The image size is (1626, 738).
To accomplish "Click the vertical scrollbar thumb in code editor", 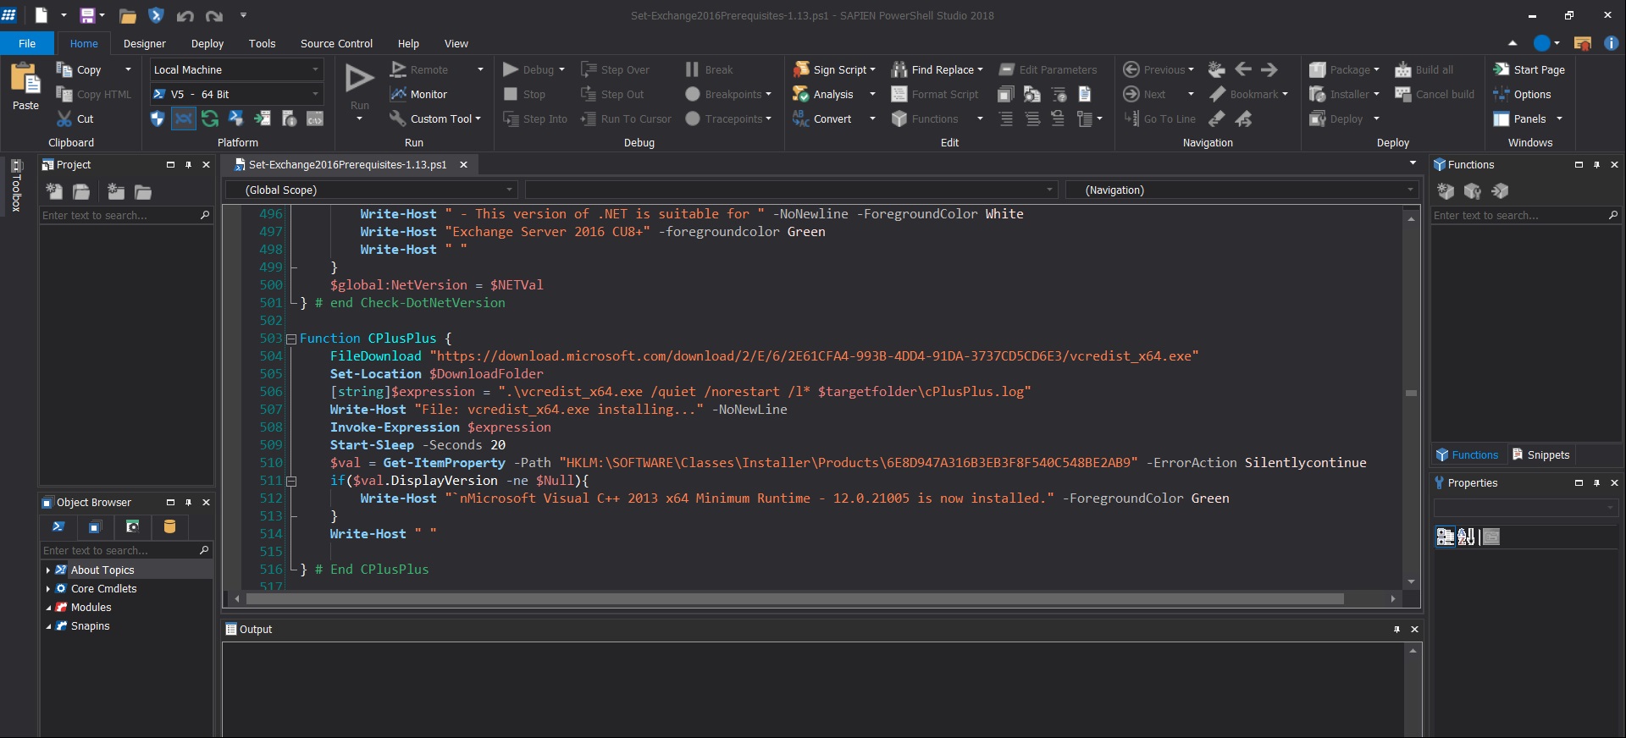I will click(x=1411, y=393).
